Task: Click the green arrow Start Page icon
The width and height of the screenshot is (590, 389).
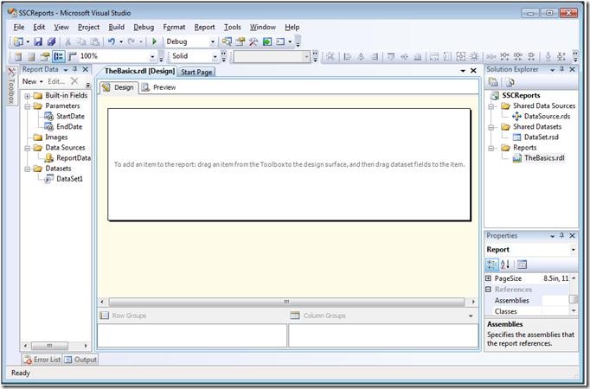Action: click(267, 41)
